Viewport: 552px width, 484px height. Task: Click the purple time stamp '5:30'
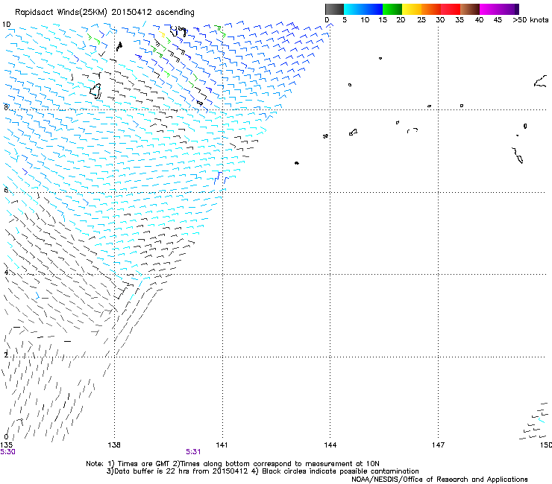pos(7,452)
